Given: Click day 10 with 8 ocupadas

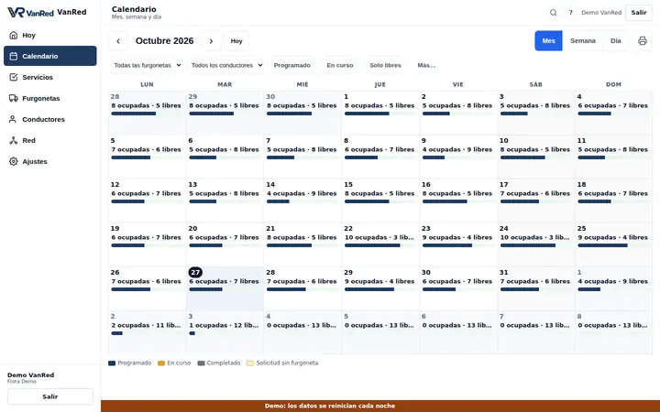Looking at the screenshot, I should pyautogui.click(x=536, y=157).
